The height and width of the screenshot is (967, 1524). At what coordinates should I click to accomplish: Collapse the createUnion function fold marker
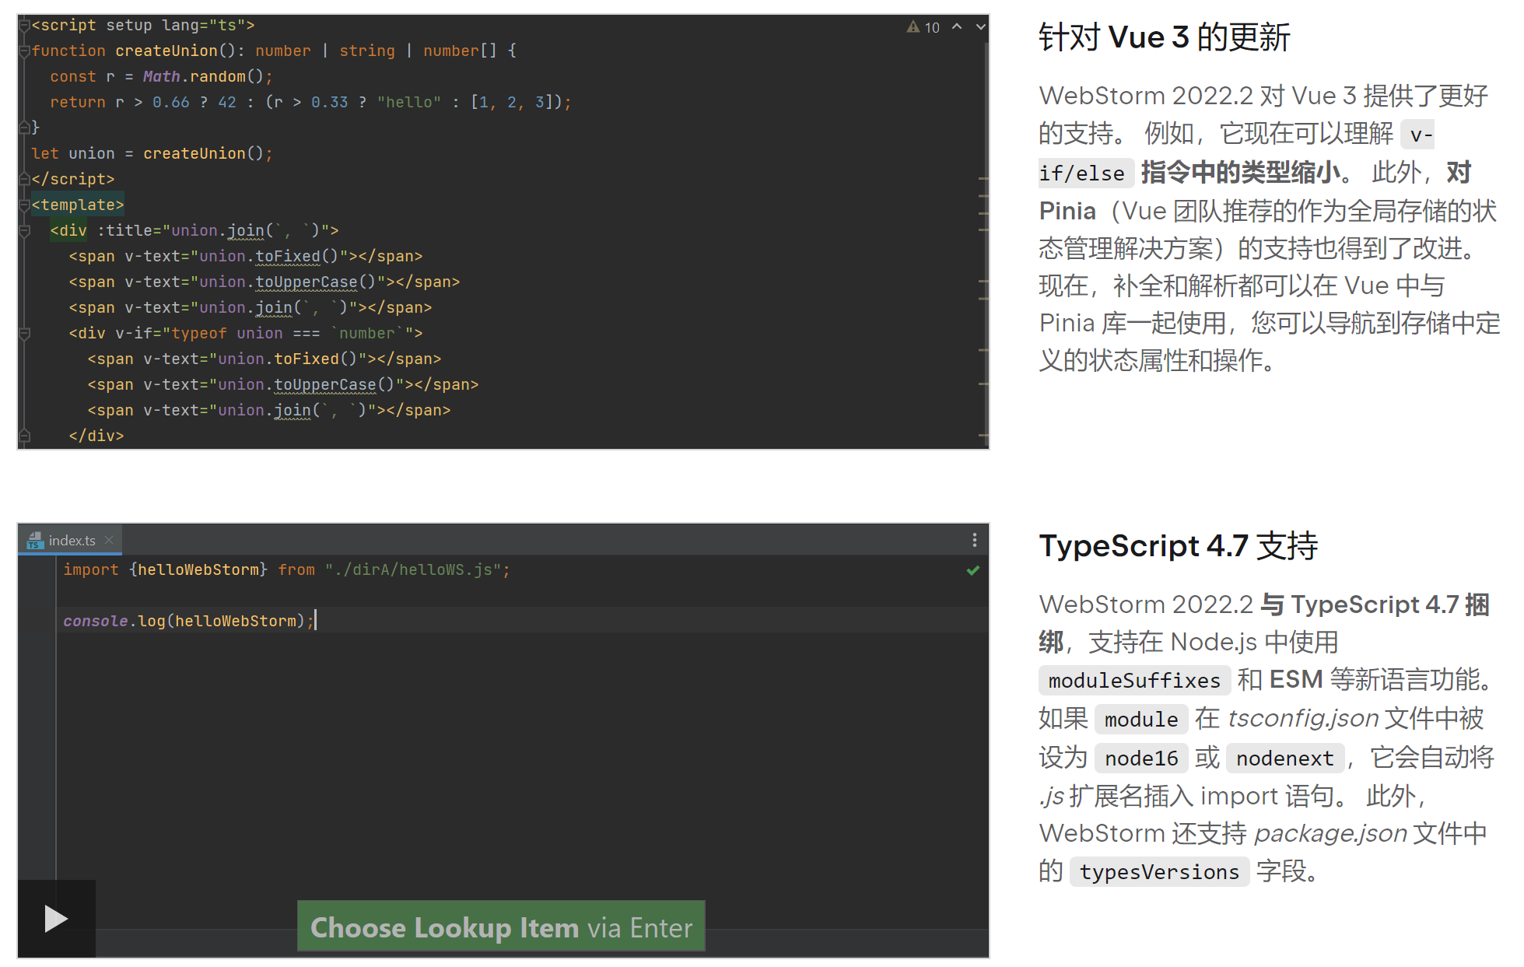[x=25, y=51]
